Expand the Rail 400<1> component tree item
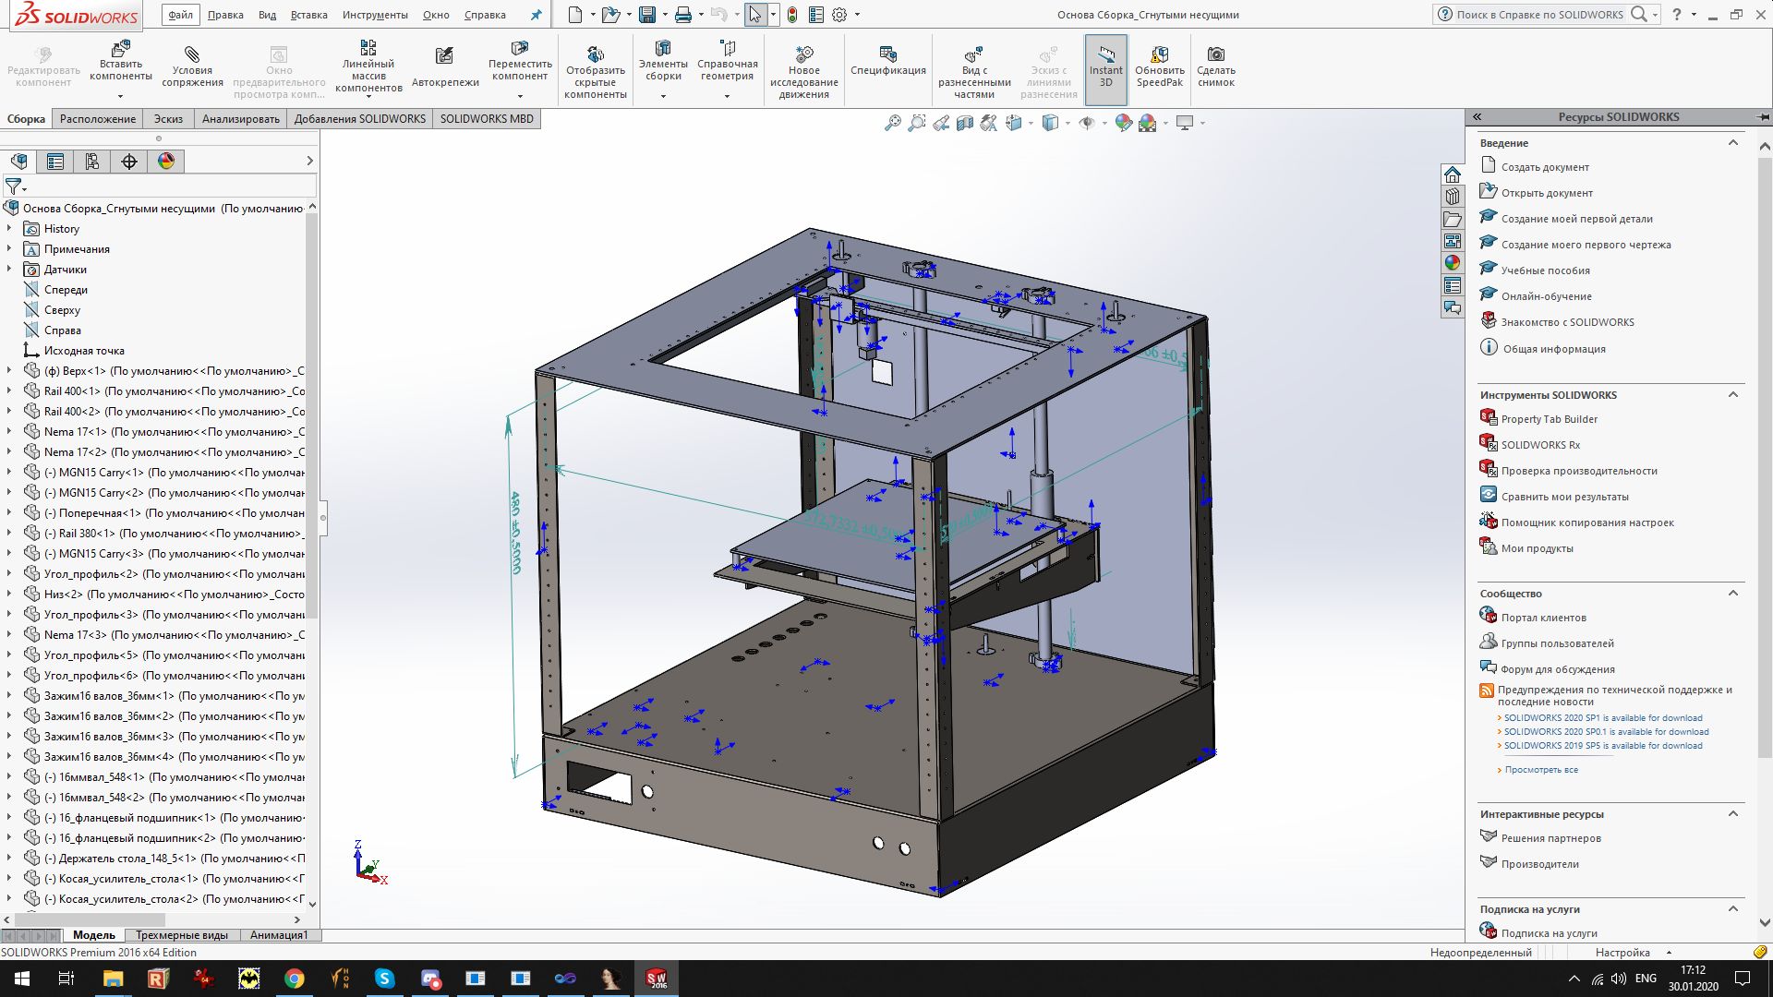The width and height of the screenshot is (1773, 997). pos(10,390)
